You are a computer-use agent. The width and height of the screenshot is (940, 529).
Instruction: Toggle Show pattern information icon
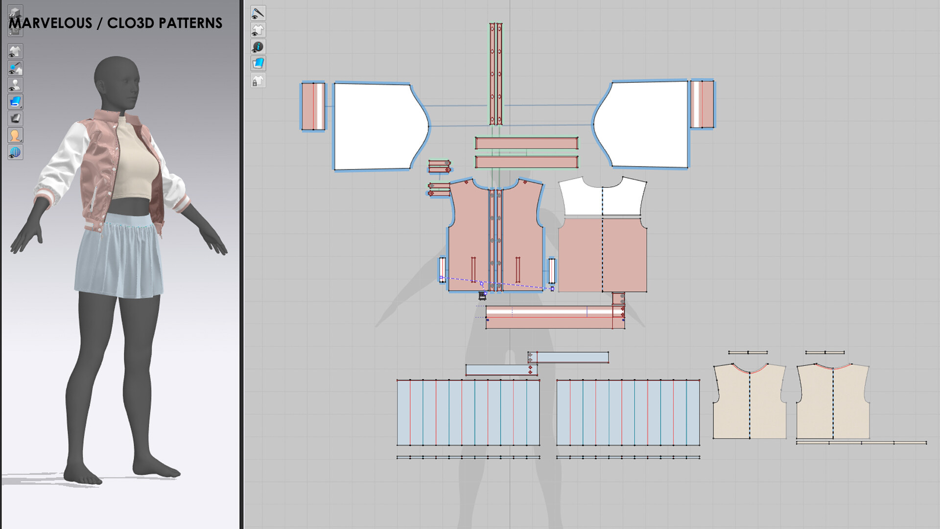[258, 47]
